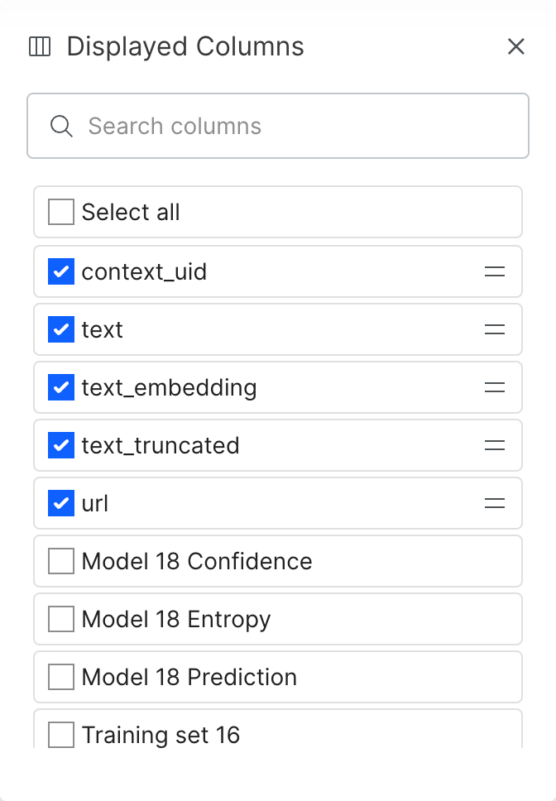This screenshot has width=556, height=801.
Task: Click the magnifier search icon
Action: pyautogui.click(x=61, y=126)
